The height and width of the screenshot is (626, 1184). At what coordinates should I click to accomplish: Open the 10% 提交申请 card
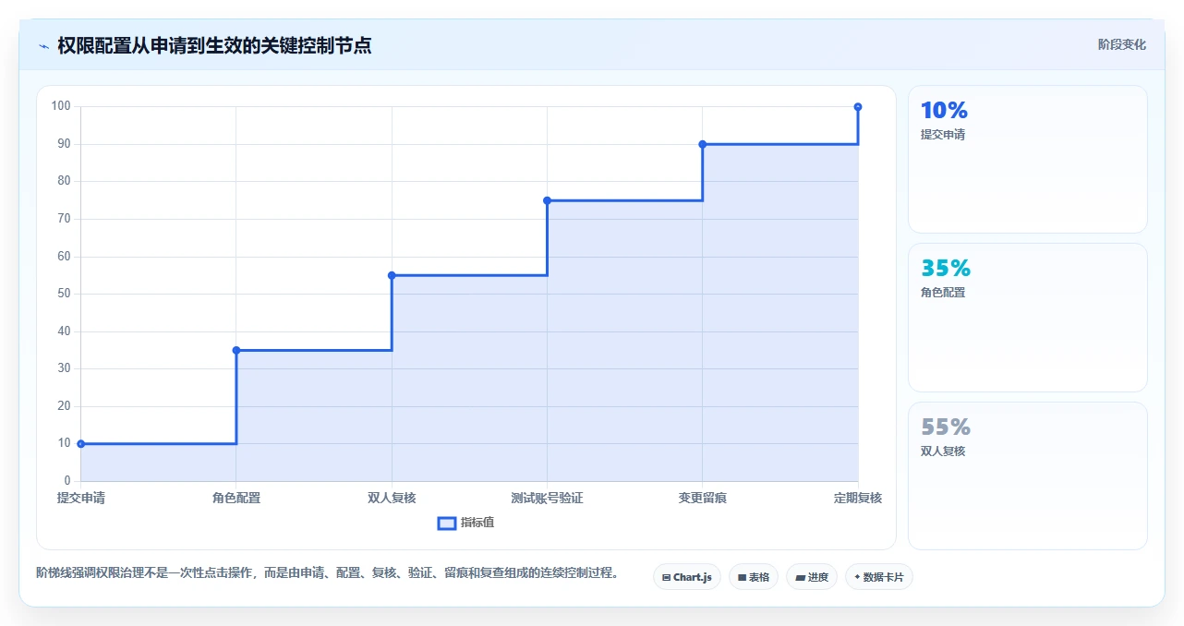(1028, 160)
